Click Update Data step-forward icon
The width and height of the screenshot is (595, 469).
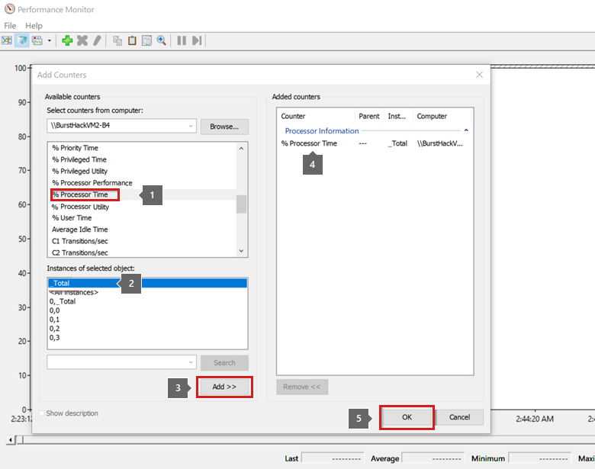tap(197, 40)
